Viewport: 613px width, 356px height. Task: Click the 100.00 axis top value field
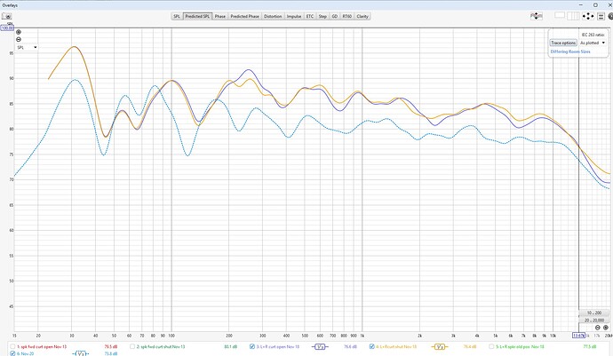[x=7, y=28]
